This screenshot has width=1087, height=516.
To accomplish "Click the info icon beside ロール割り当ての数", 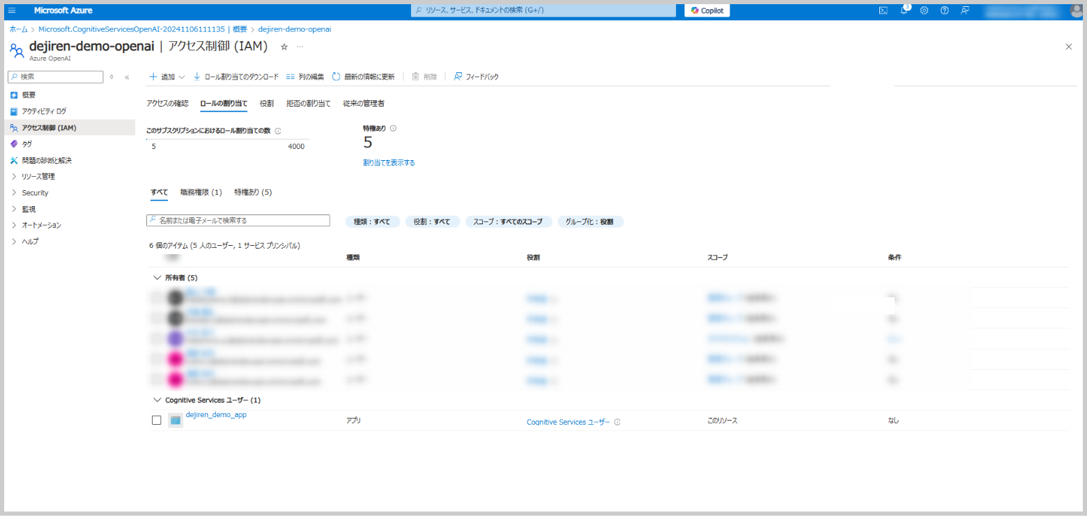I will click(278, 131).
